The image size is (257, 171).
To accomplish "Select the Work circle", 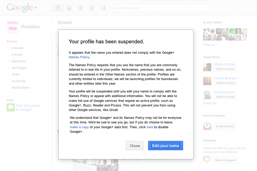I will 15,74.
